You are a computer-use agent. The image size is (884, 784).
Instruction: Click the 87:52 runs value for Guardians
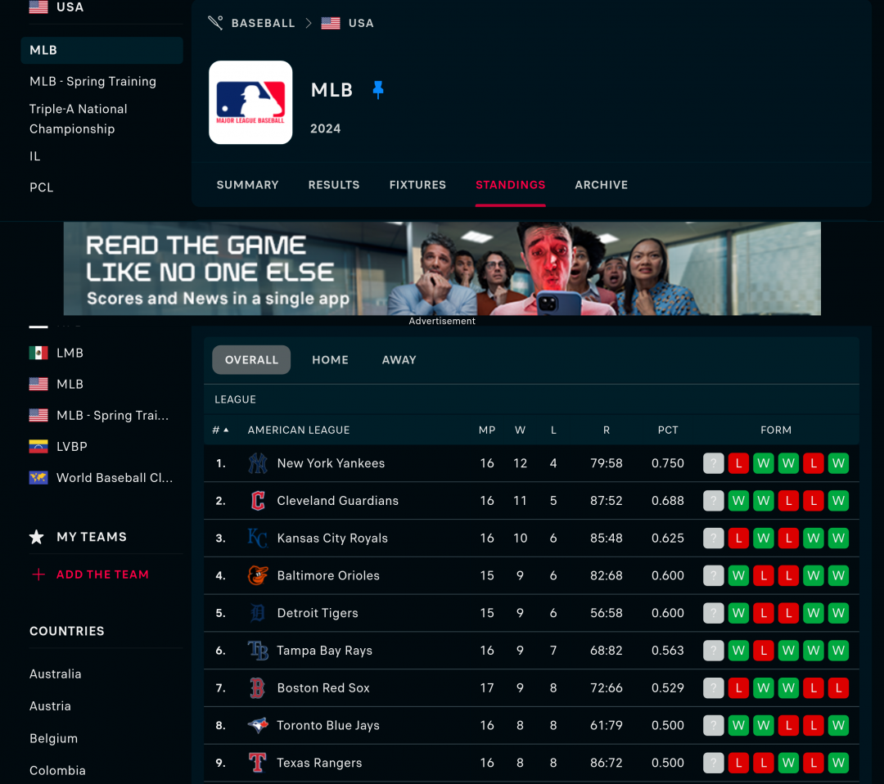click(x=607, y=501)
